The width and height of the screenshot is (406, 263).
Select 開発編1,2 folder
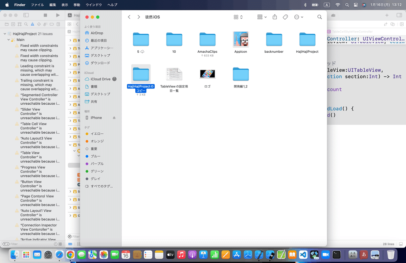(x=241, y=74)
